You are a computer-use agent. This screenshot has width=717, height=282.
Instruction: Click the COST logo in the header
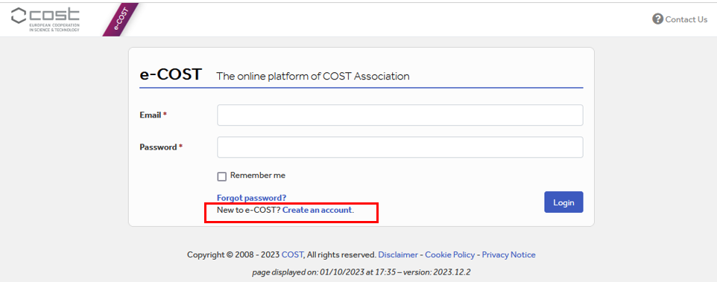tap(45, 19)
